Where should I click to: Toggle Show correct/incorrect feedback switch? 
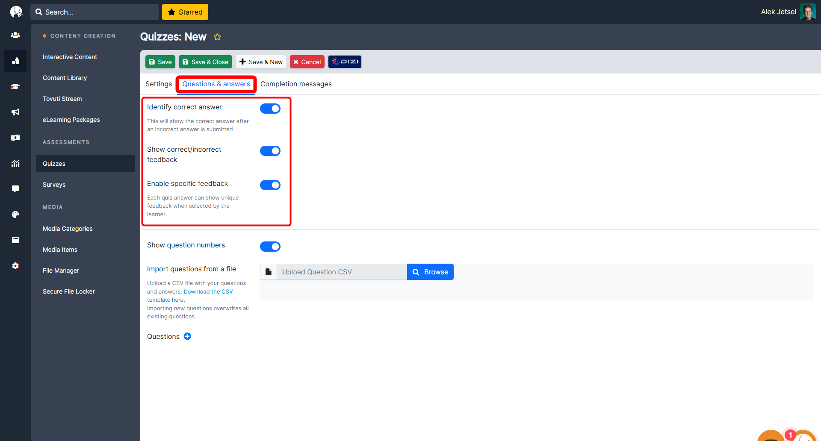(x=270, y=151)
